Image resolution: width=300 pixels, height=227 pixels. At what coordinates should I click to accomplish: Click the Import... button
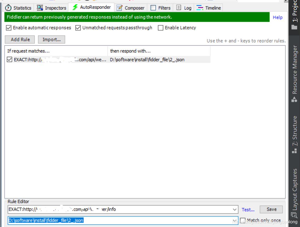point(51,40)
